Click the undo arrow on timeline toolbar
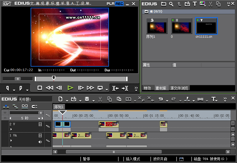This screenshot has width=237, height=163. pos(160,99)
